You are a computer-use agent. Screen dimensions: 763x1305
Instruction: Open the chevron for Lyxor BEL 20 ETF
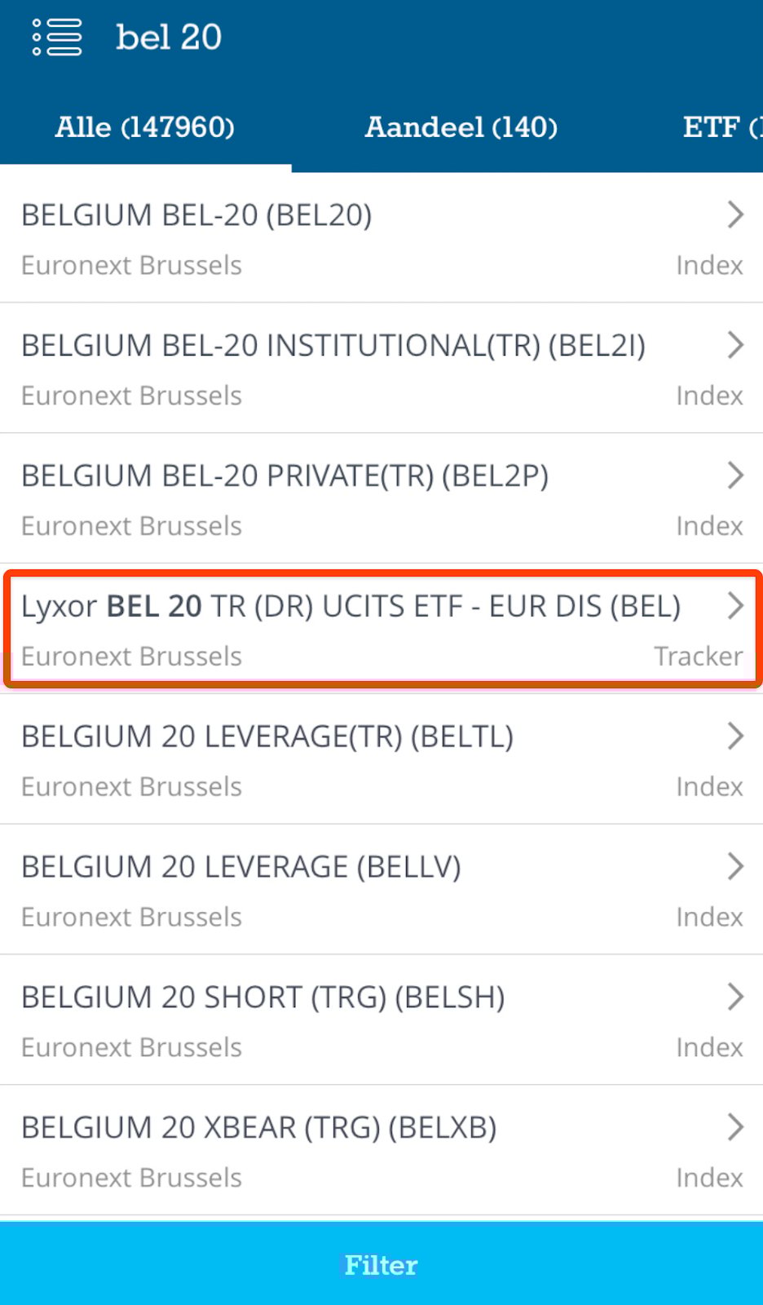pos(735,606)
